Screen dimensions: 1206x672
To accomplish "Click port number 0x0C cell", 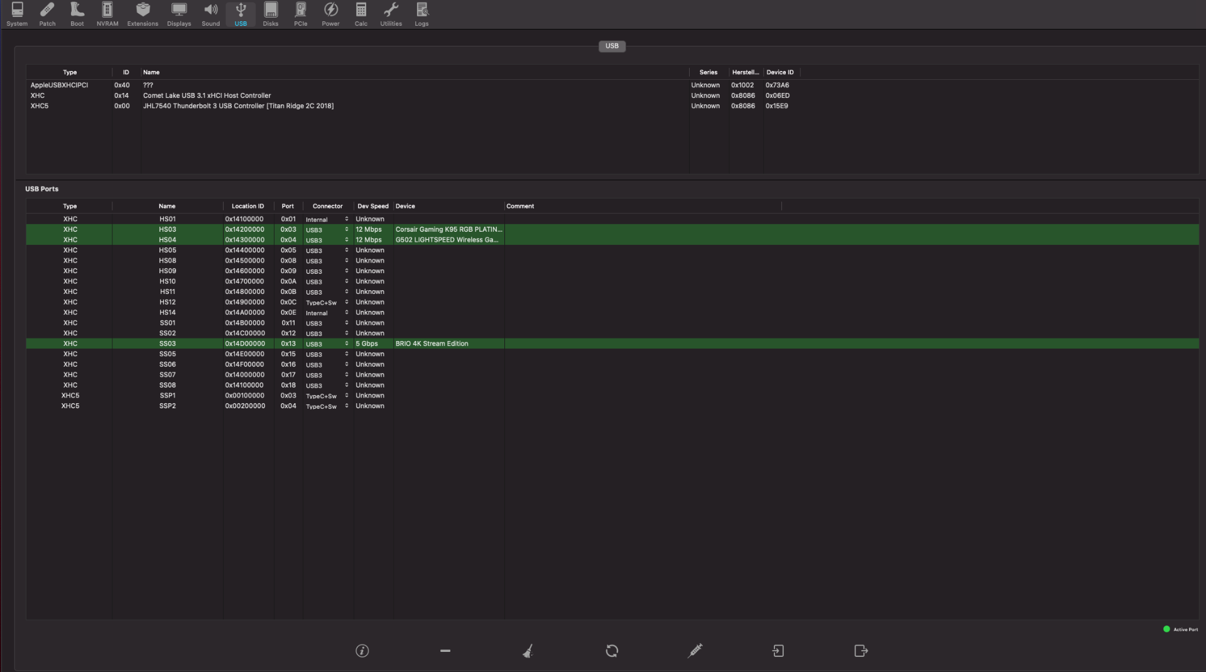I will [288, 302].
